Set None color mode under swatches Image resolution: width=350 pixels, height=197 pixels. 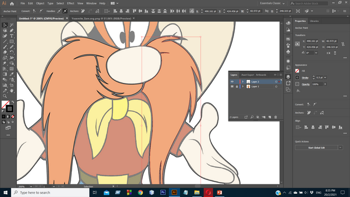(13, 117)
